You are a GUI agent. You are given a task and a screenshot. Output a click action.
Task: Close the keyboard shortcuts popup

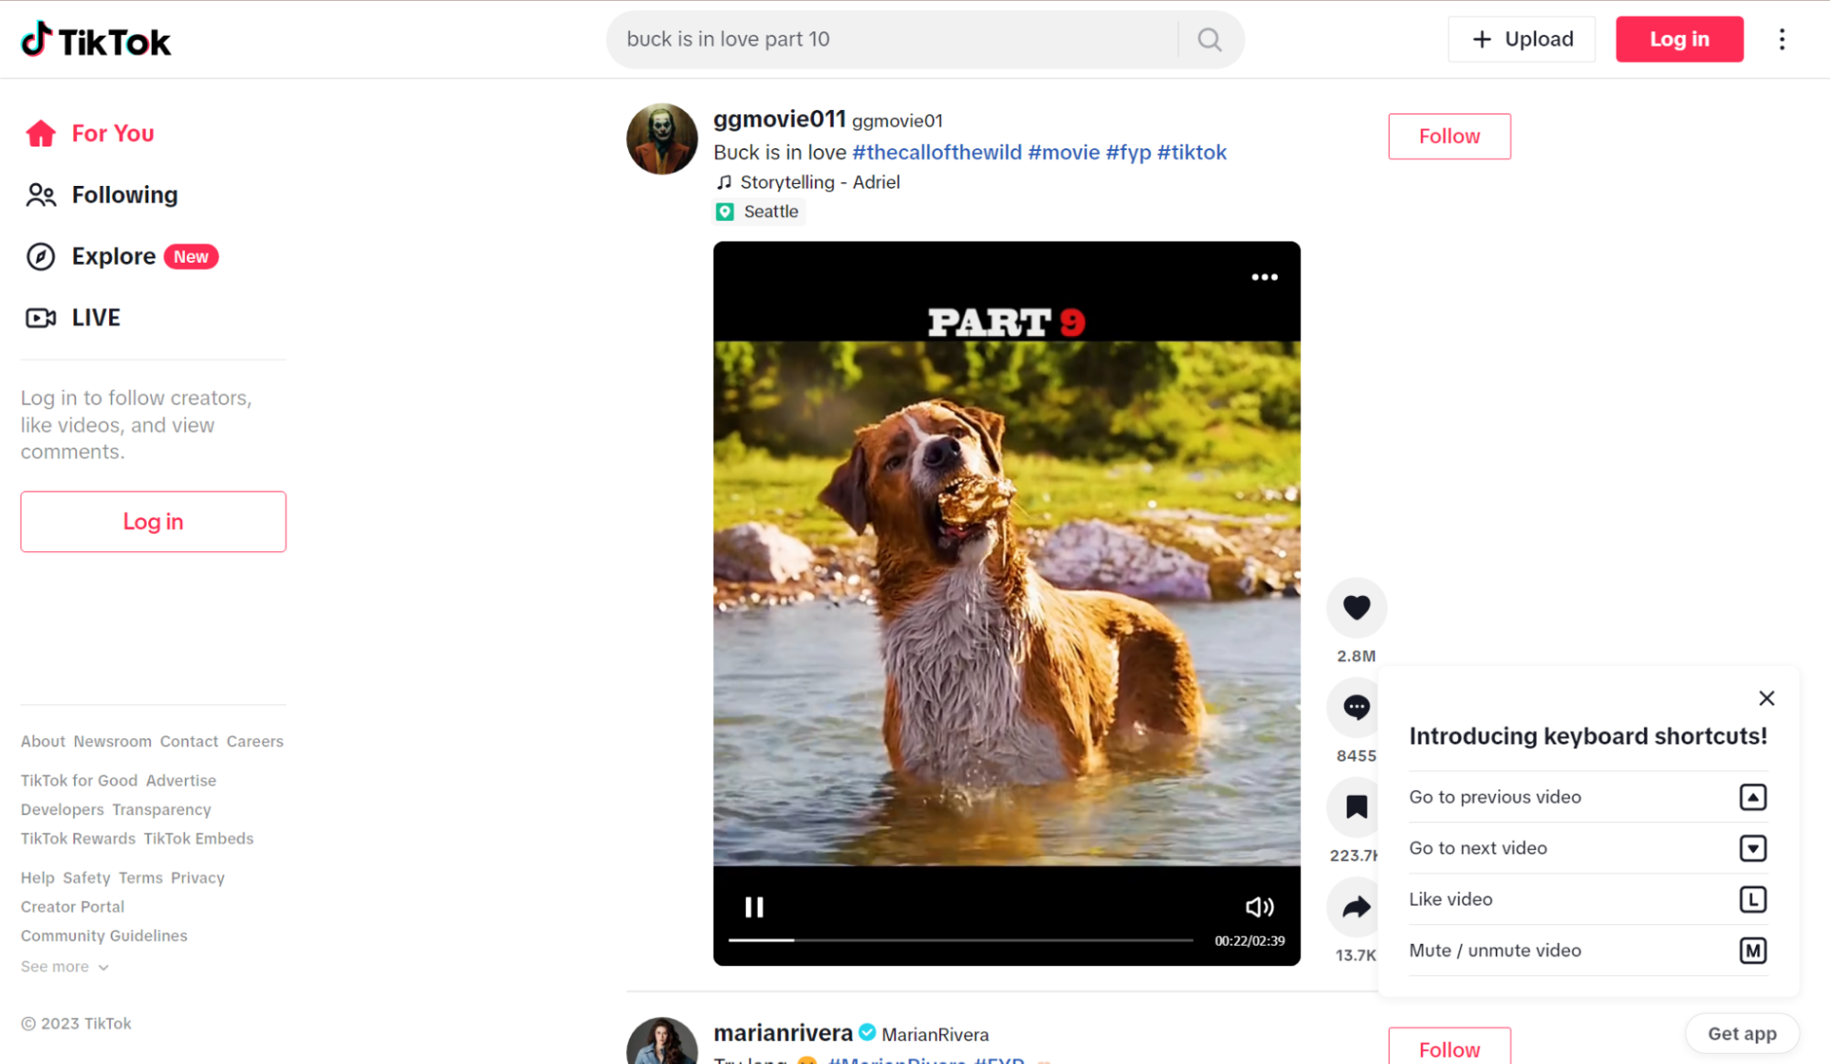[x=1766, y=699]
